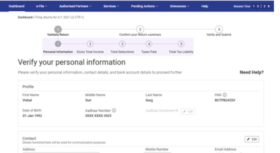The height and width of the screenshot is (153, 280).
Task: Click the Profile section title
Action: click(x=28, y=87)
